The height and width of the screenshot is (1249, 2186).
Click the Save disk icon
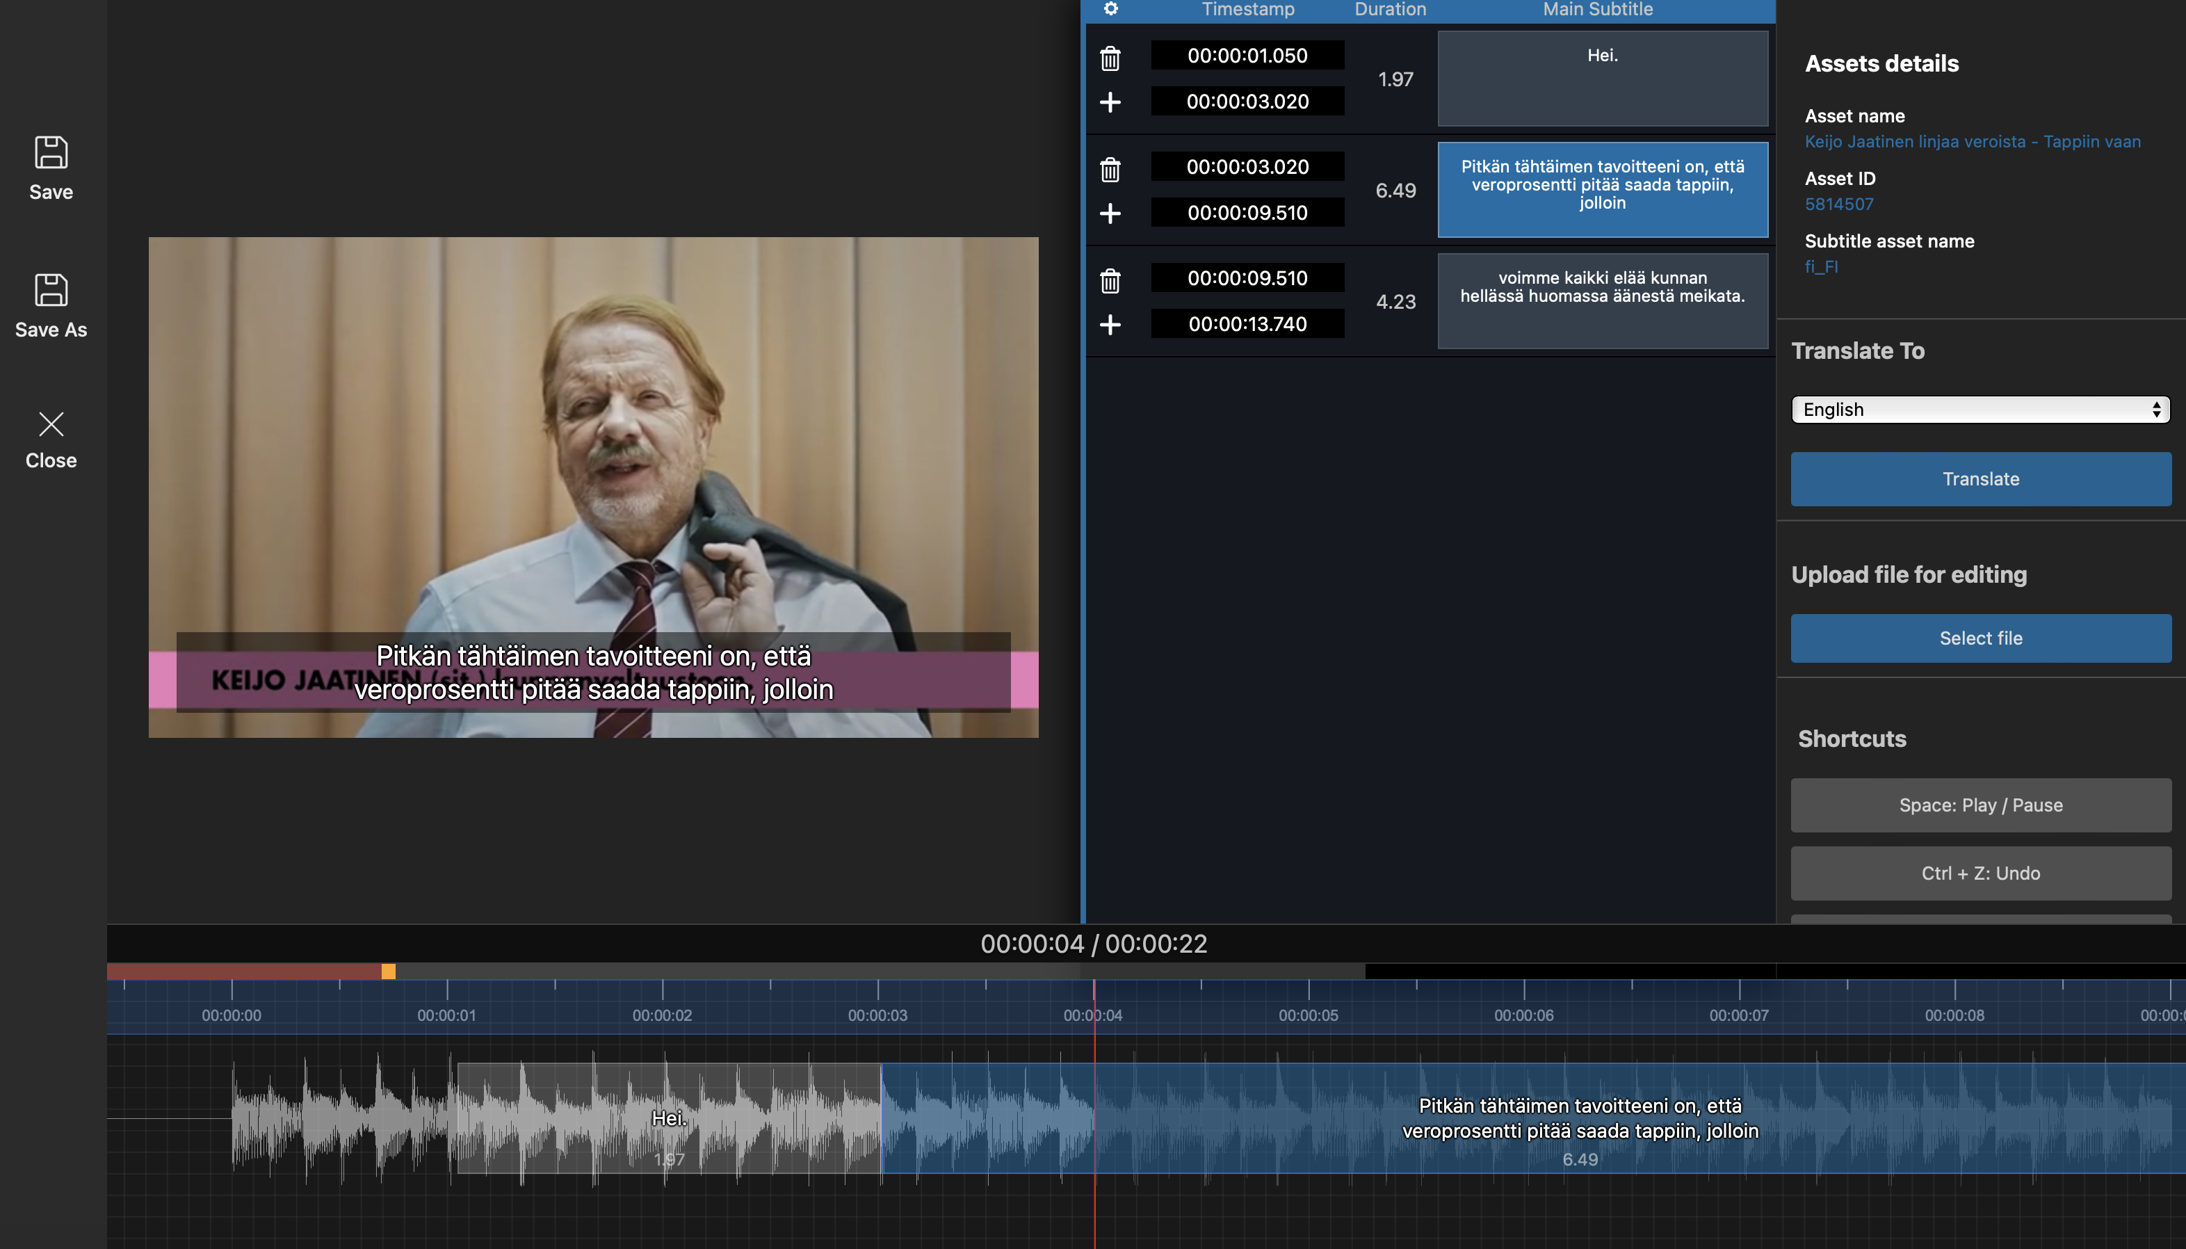51,154
